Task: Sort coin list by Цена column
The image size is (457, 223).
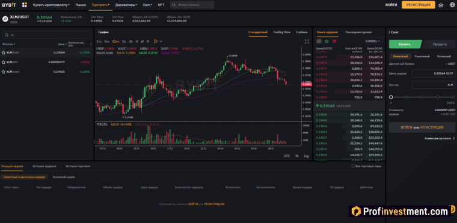Action: pyautogui.click(x=61, y=44)
